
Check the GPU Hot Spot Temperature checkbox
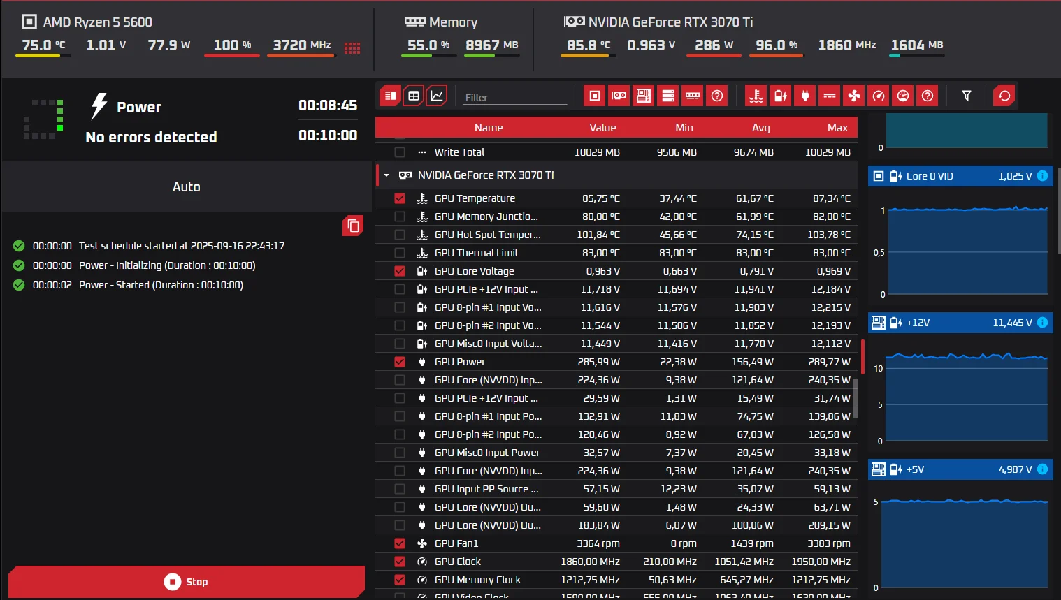point(400,235)
